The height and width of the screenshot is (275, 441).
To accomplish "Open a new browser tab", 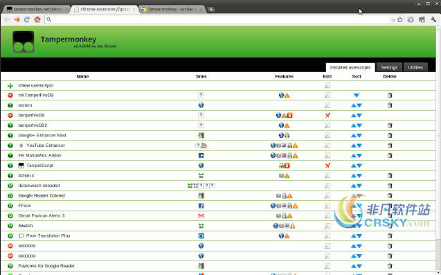I will click(210, 9).
